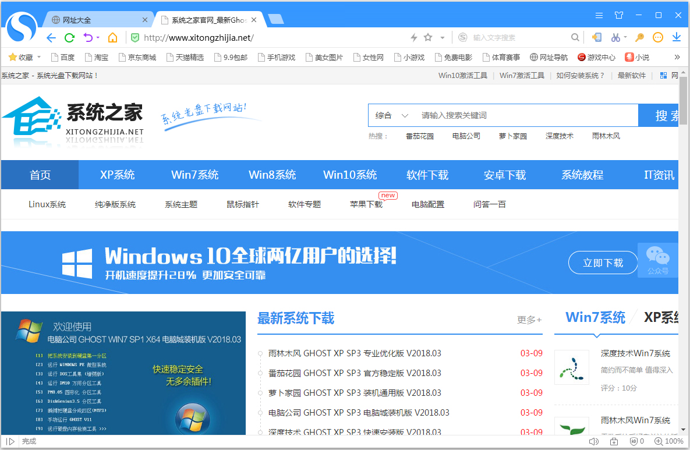This screenshot has width=690, height=450.
Task: Click the import favorites icon next to search
Action: point(597,38)
